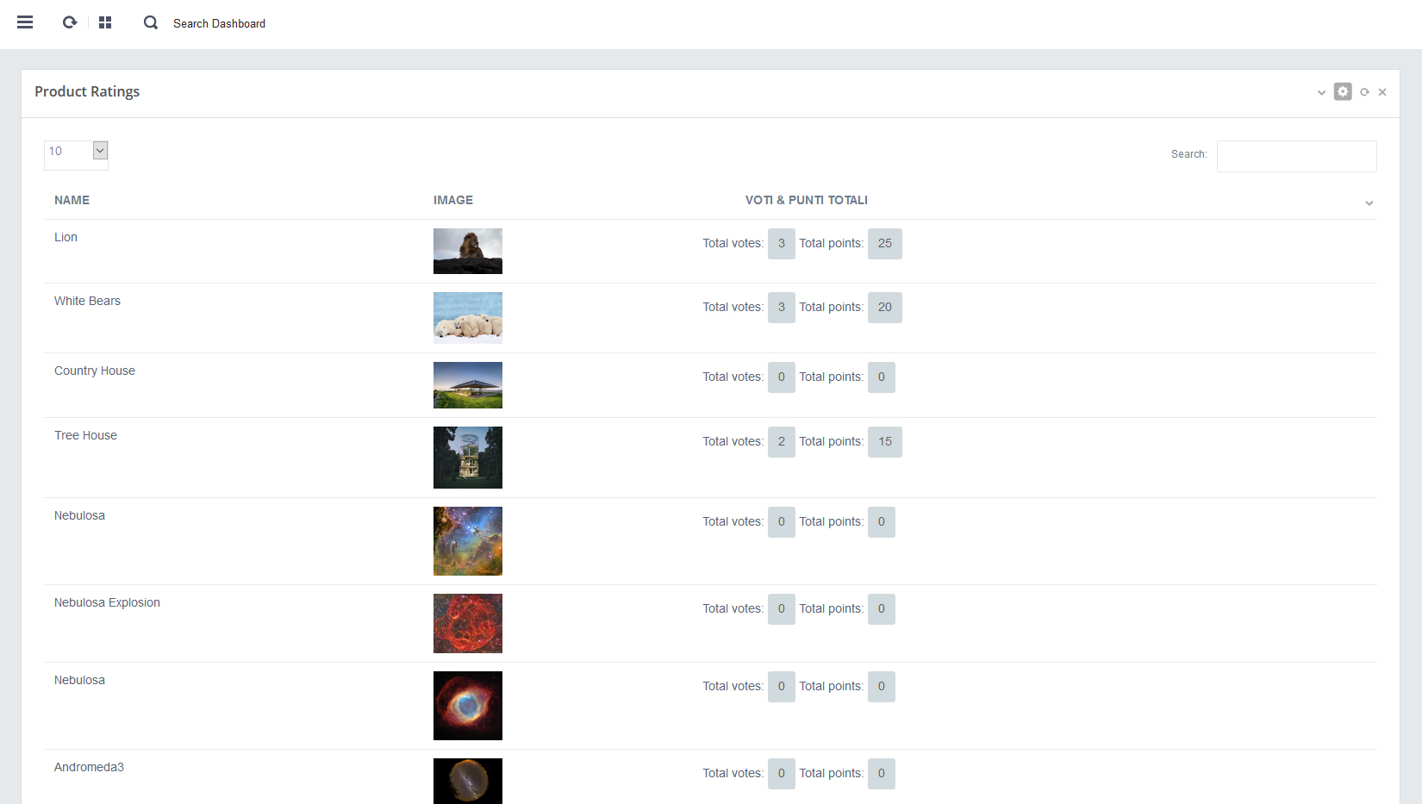Close the Product Ratings panel
This screenshot has width=1422, height=804.
coord(1382,92)
